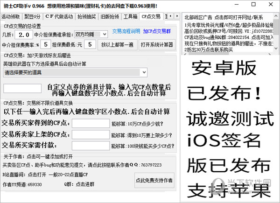This screenshot has width=280, height=203.
Task: Click the 担保费最低 yuan input field
Action: pos(90,44)
